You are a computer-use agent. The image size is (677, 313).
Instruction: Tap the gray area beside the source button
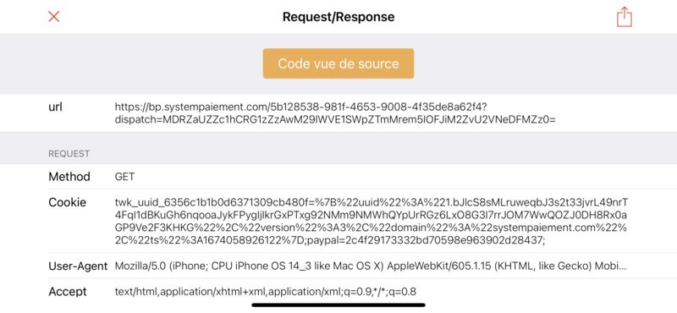(544, 63)
